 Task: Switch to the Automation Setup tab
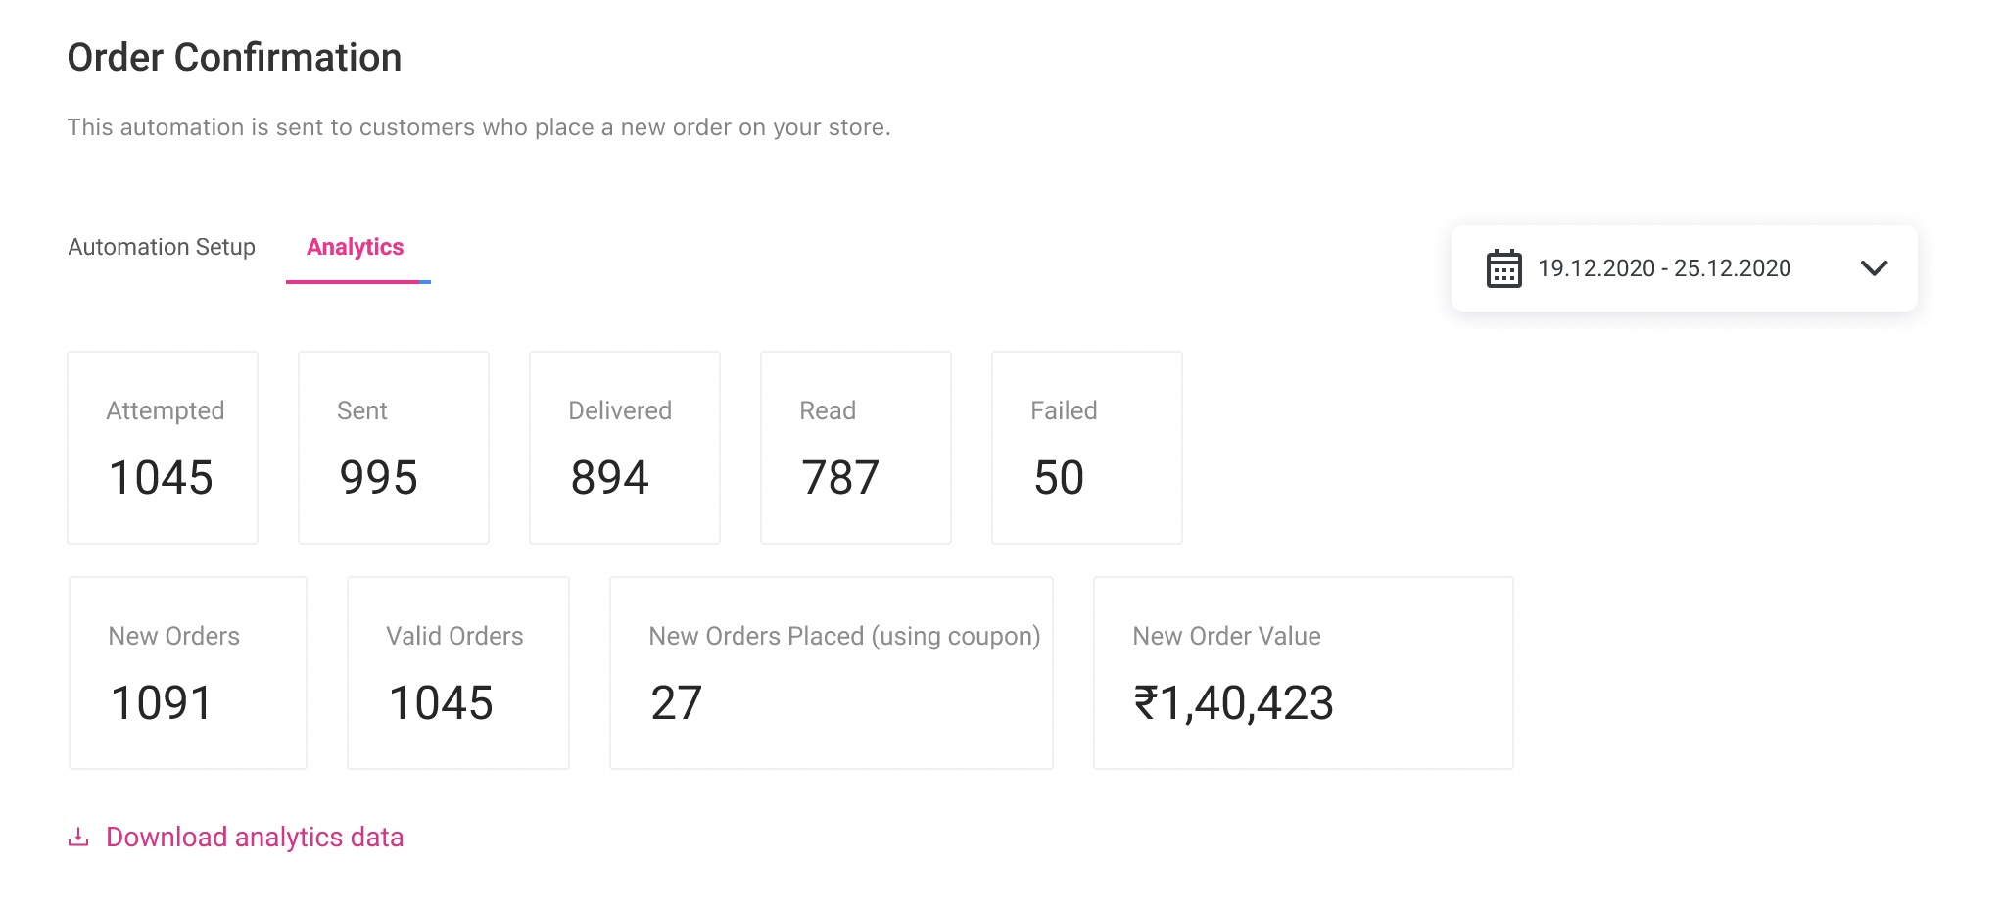[x=162, y=247]
